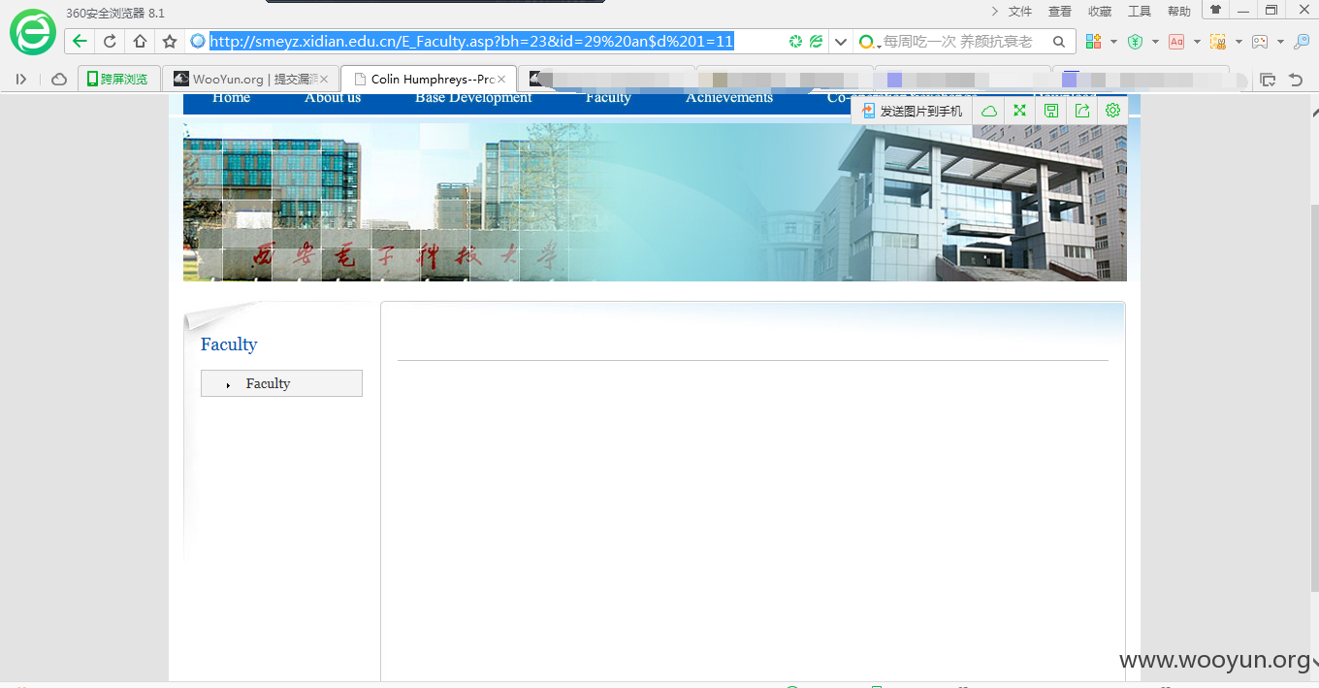The height and width of the screenshot is (688, 1319).
Task: Click the search magnifier icon in search box
Action: pos(1059,42)
